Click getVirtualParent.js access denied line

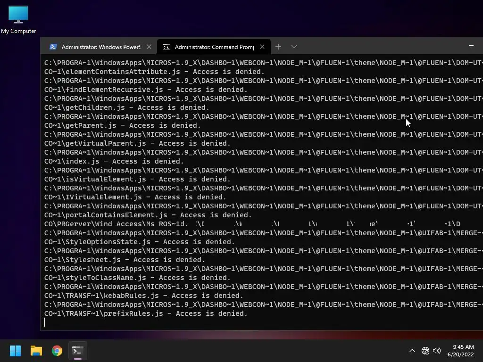(x=137, y=143)
